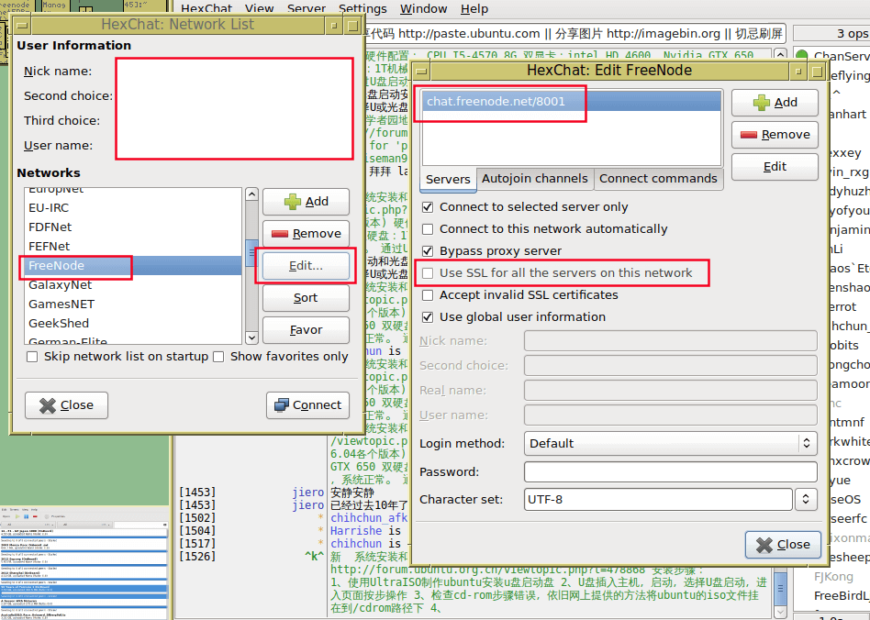
Task: Select FDFNet in the networks list
Action: click(x=133, y=227)
